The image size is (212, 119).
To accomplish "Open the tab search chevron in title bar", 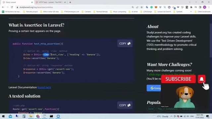I will 190,2.
